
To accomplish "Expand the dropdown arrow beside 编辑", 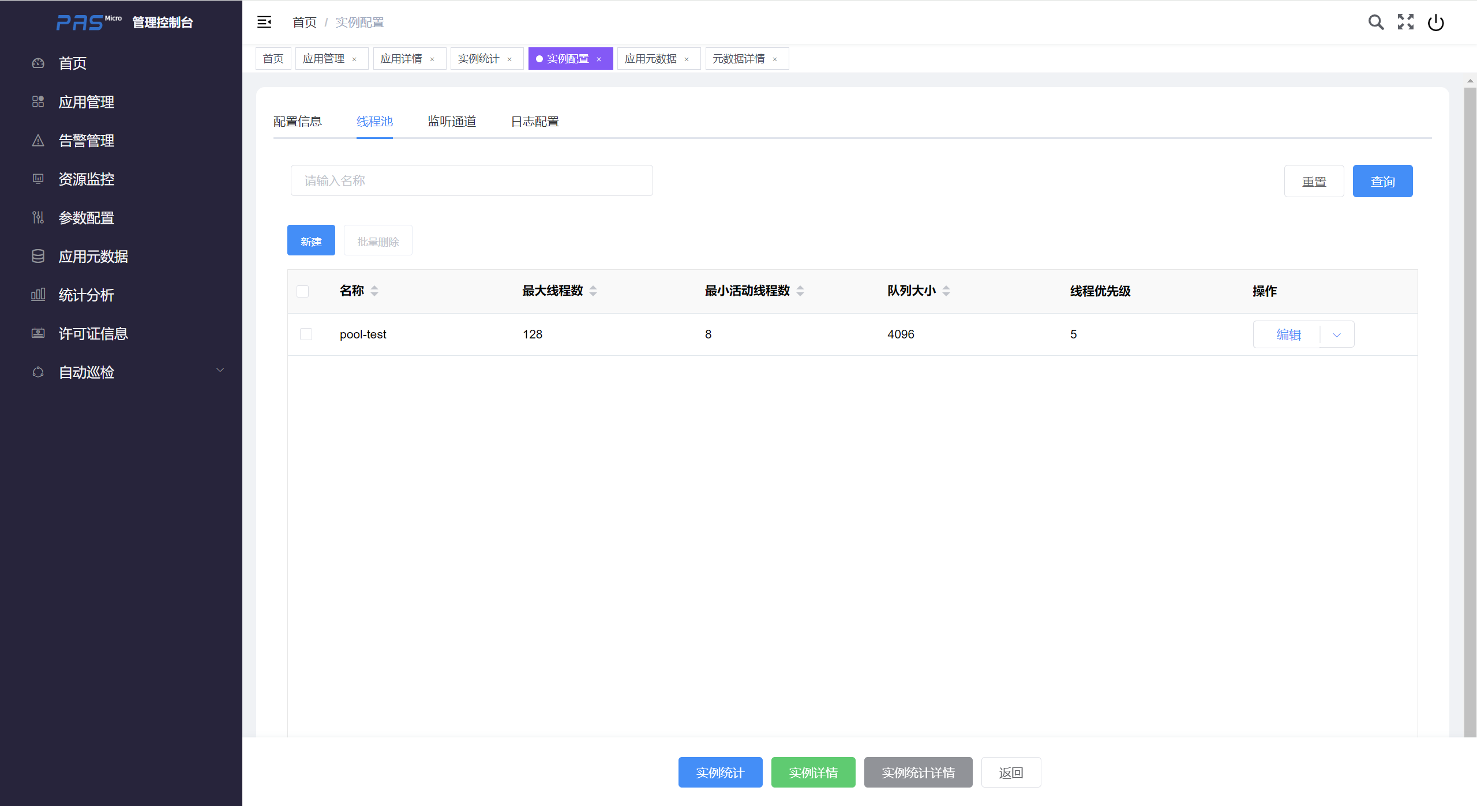I will pyautogui.click(x=1337, y=335).
